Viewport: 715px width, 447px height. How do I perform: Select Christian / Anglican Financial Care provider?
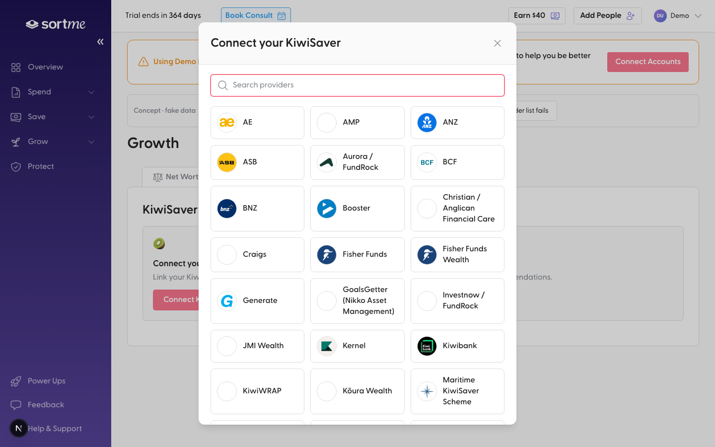[x=457, y=209]
